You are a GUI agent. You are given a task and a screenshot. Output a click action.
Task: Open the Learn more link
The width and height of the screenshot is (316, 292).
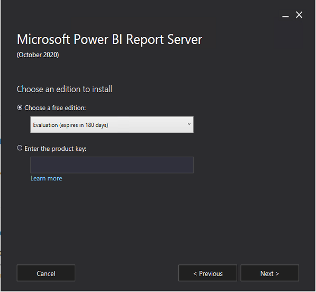46,178
